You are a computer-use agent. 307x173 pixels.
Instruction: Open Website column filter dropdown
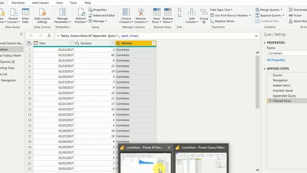[153, 43]
